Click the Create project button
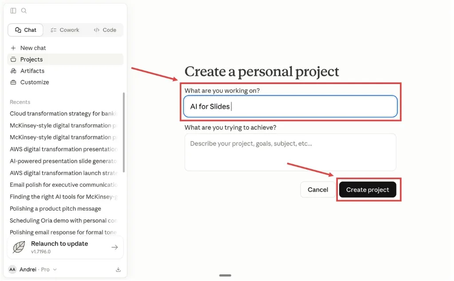 coord(368,190)
